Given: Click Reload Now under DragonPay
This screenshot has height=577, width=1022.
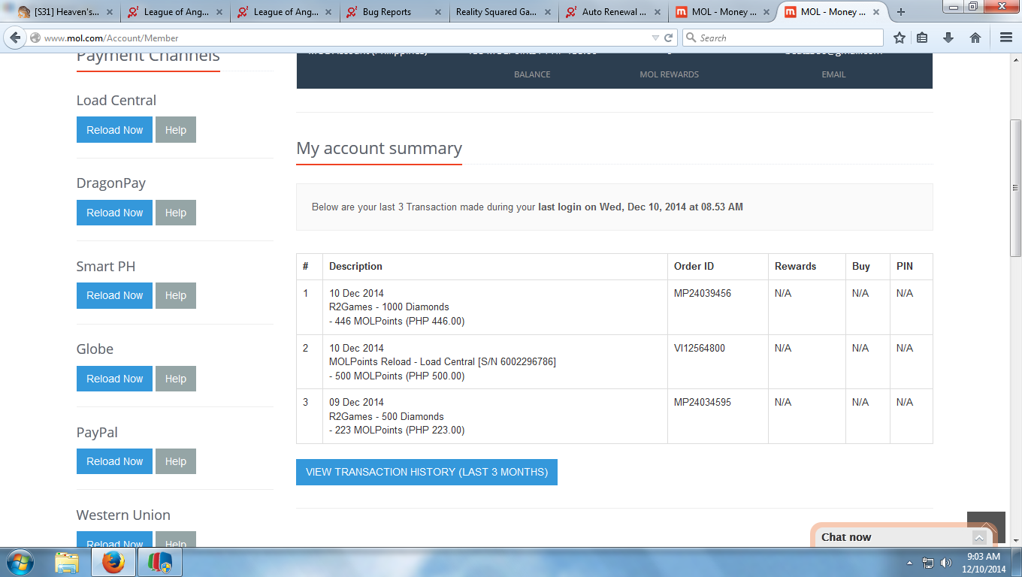Looking at the screenshot, I should click(x=114, y=213).
